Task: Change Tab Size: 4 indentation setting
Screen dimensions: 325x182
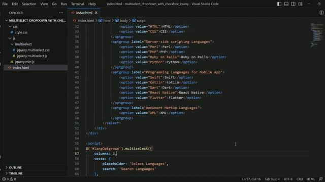Action: 272,179
